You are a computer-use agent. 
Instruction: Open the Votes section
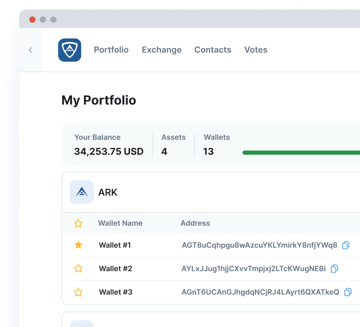(x=256, y=50)
